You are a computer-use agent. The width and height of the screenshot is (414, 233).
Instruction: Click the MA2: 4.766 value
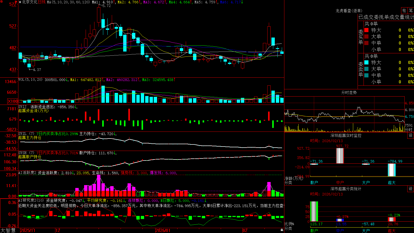[x=129, y=2]
